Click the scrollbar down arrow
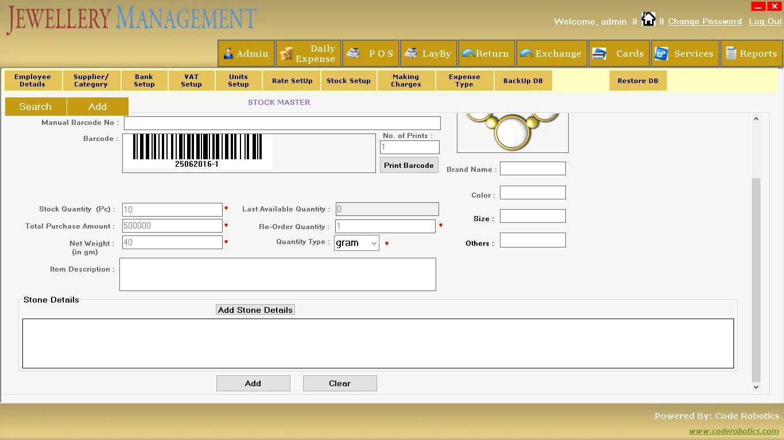This screenshot has width=784, height=440. point(756,387)
